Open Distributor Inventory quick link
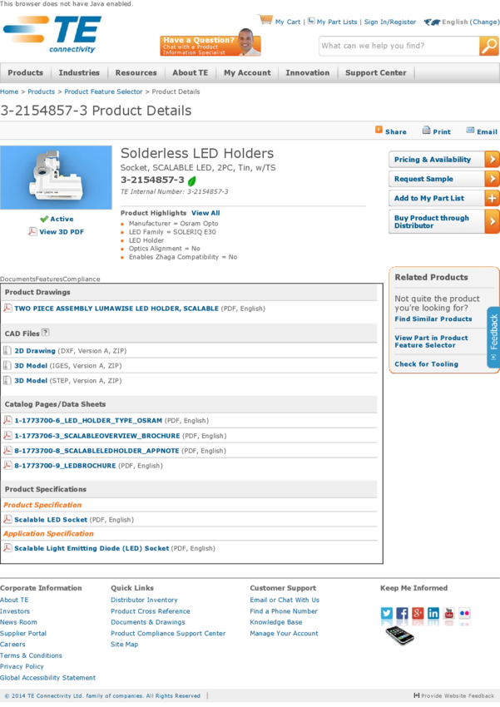 [x=144, y=600]
